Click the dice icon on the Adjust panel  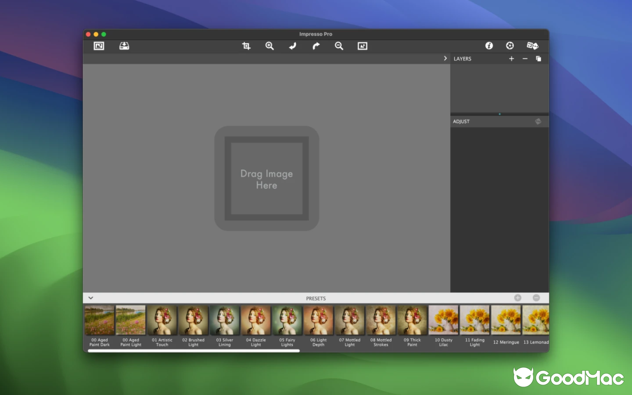tap(538, 121)
